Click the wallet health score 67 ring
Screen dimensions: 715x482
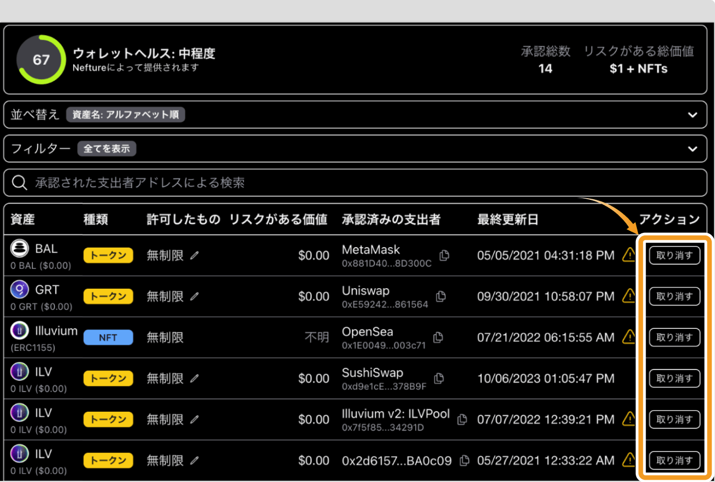tap(41, 59)
